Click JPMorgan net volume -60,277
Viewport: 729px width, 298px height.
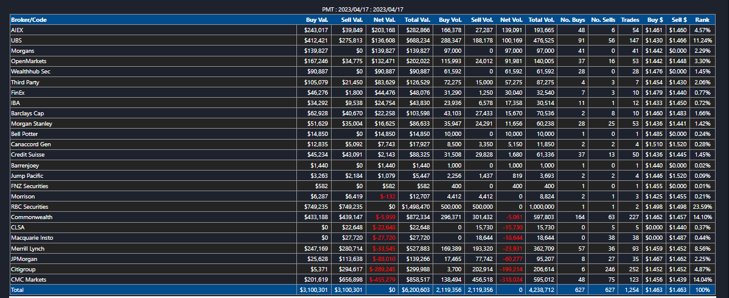coord(513,259)
